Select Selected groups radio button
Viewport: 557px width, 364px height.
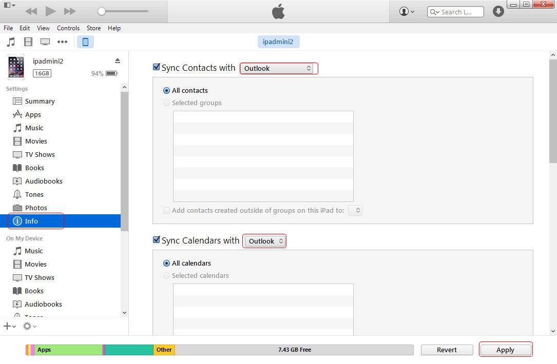point(166,103)
